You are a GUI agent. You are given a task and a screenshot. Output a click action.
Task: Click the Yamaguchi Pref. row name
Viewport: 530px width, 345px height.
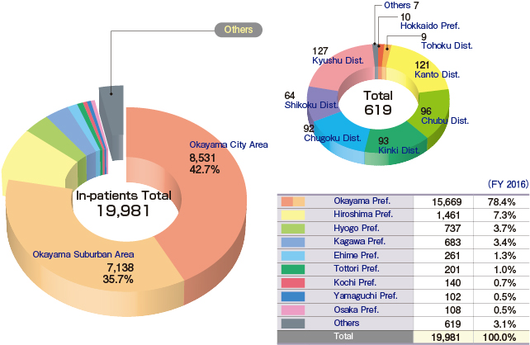tap(366, 296)
